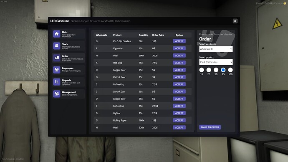Select the 50 quantity radio button
288x162 pixels.
coord(216,70)
